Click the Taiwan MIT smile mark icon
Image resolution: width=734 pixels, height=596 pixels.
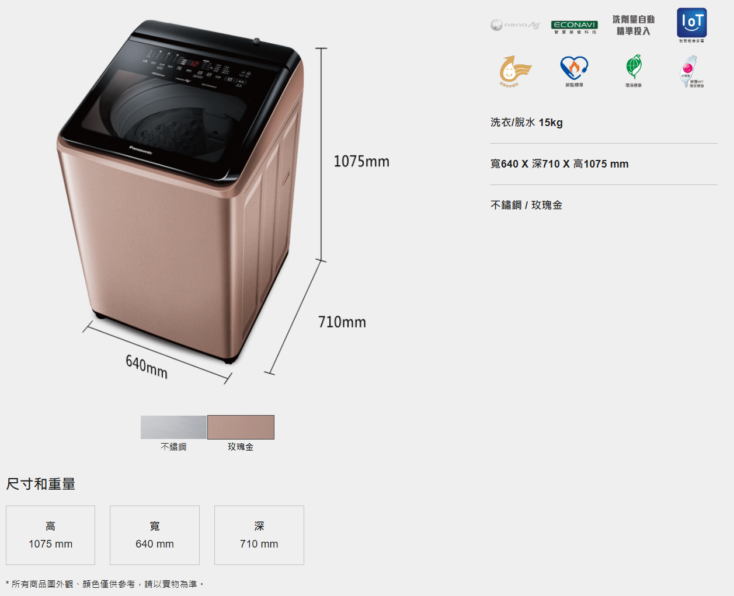(692, 71)
